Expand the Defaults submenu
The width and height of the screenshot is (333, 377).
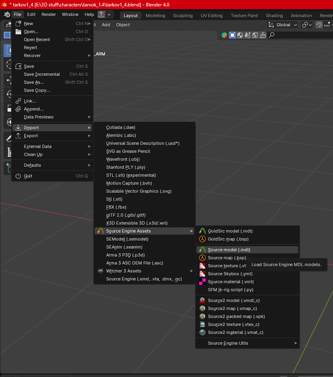(x=52, y=165)
